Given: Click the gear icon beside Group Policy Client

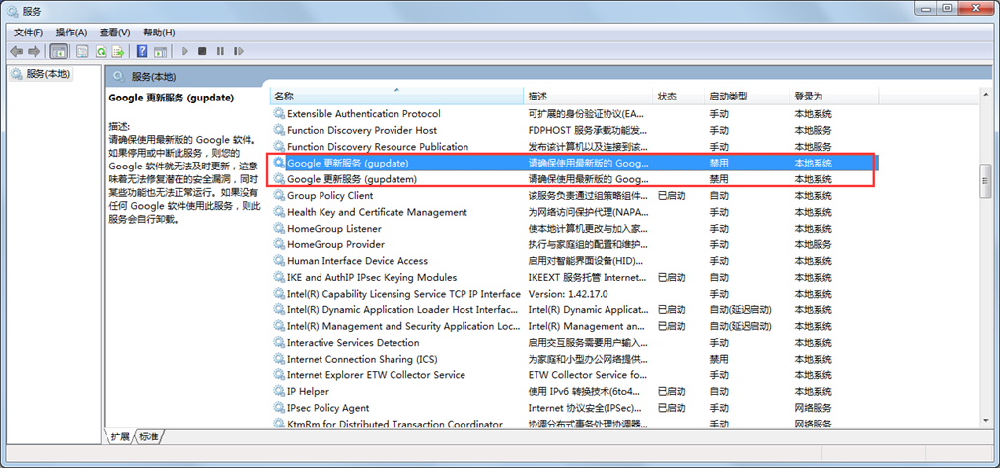Looking at the screenshot, I should tap(279, 195).
